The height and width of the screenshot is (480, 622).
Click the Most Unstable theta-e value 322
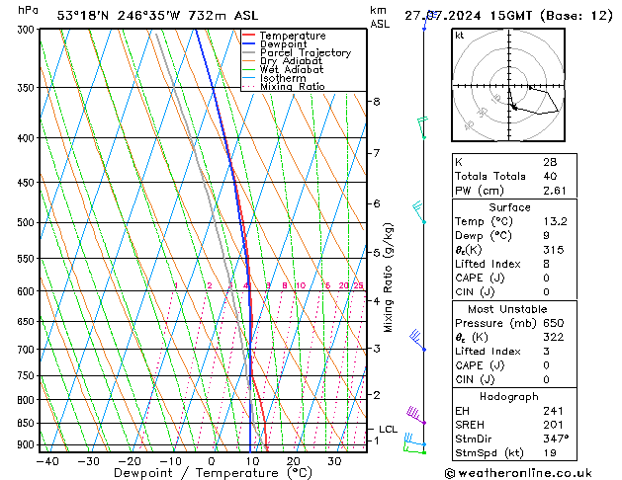pyautogui.click(x=554, y=337)
